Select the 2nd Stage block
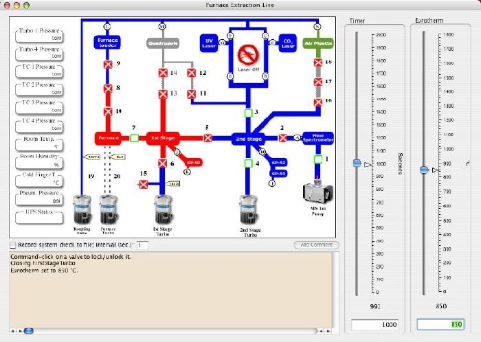This screenshot has height=342, width=481. coord(249,139)
